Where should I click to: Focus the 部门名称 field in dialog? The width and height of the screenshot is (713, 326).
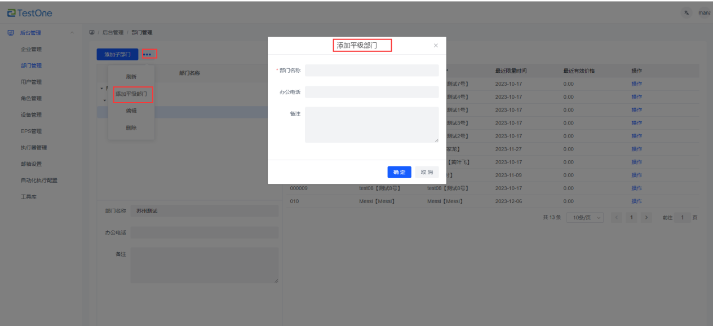pyautogui.click(x=371, y=71)
